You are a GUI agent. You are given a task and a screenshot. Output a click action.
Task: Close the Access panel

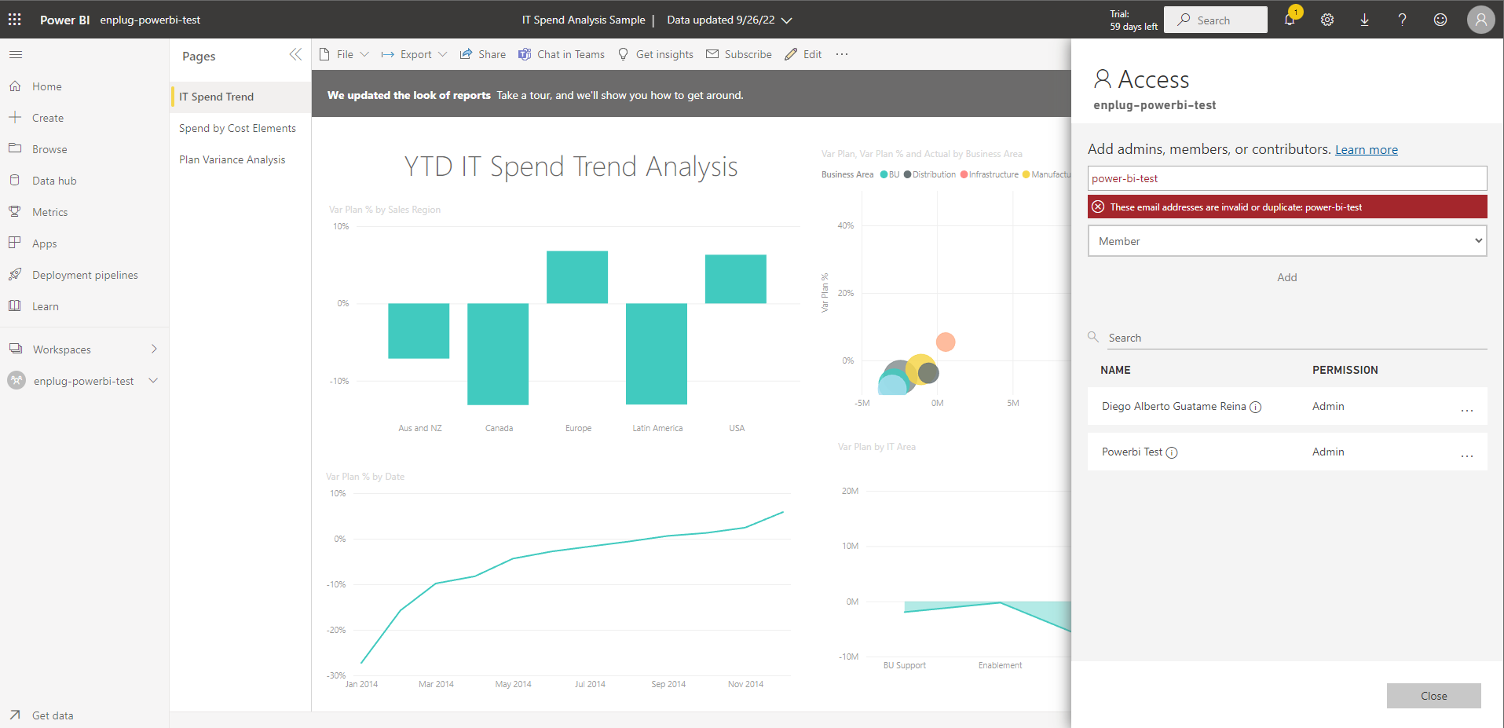(1433, 696)
